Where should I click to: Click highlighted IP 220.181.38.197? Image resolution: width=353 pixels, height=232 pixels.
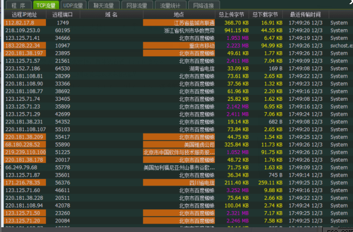(25, 53)
